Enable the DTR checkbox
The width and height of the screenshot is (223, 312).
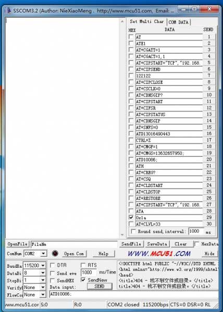(53, 265)
